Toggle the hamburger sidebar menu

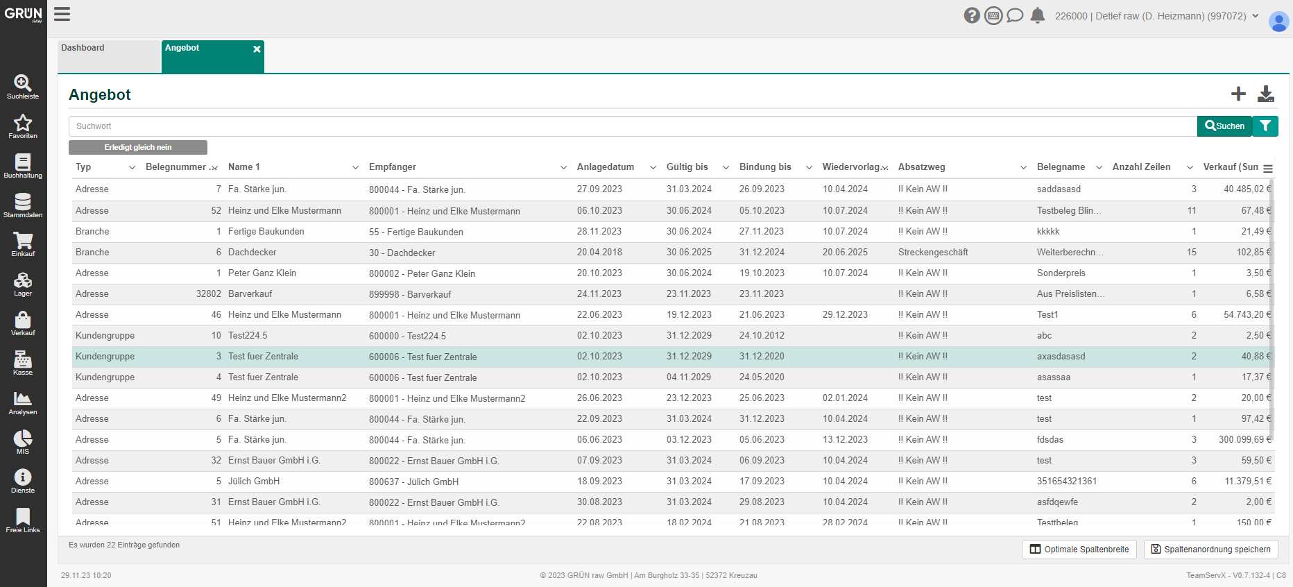pyautogui.click(x=62, y=14)
